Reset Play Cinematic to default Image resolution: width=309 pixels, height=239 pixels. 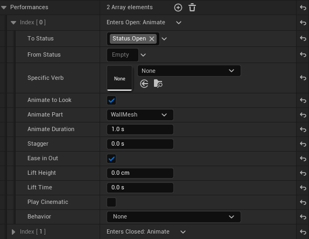tap(303, 202)
